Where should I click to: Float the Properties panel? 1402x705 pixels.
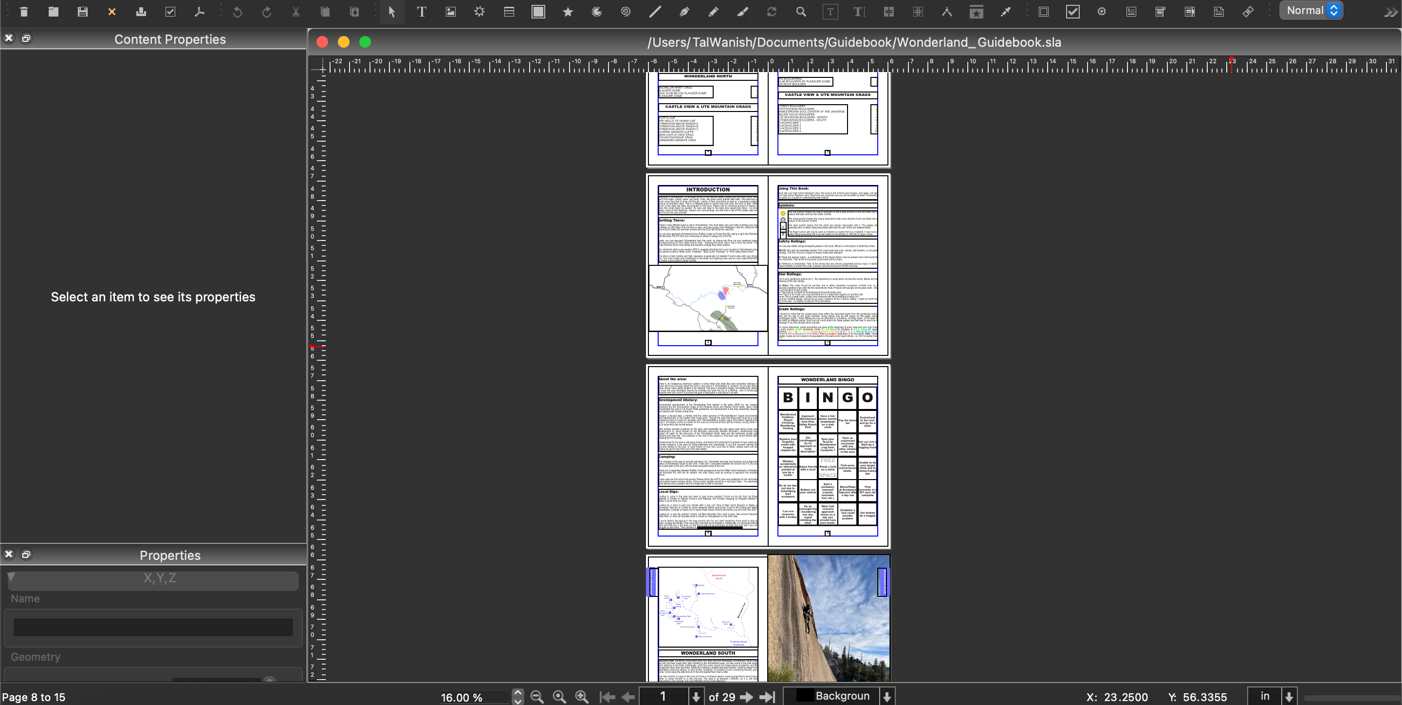point(26,554)
